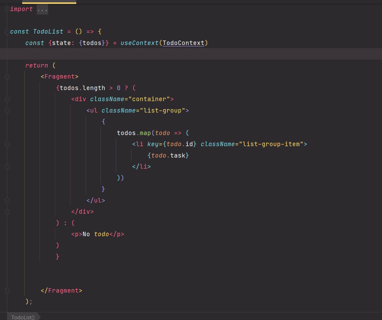Click the TodoList function name in declaration
This screenshot has height=320, width=382.
click(48, 32)
